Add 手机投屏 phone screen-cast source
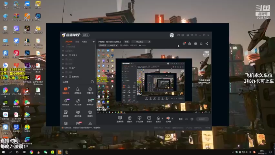275x155 pixels. pos(140,119)
